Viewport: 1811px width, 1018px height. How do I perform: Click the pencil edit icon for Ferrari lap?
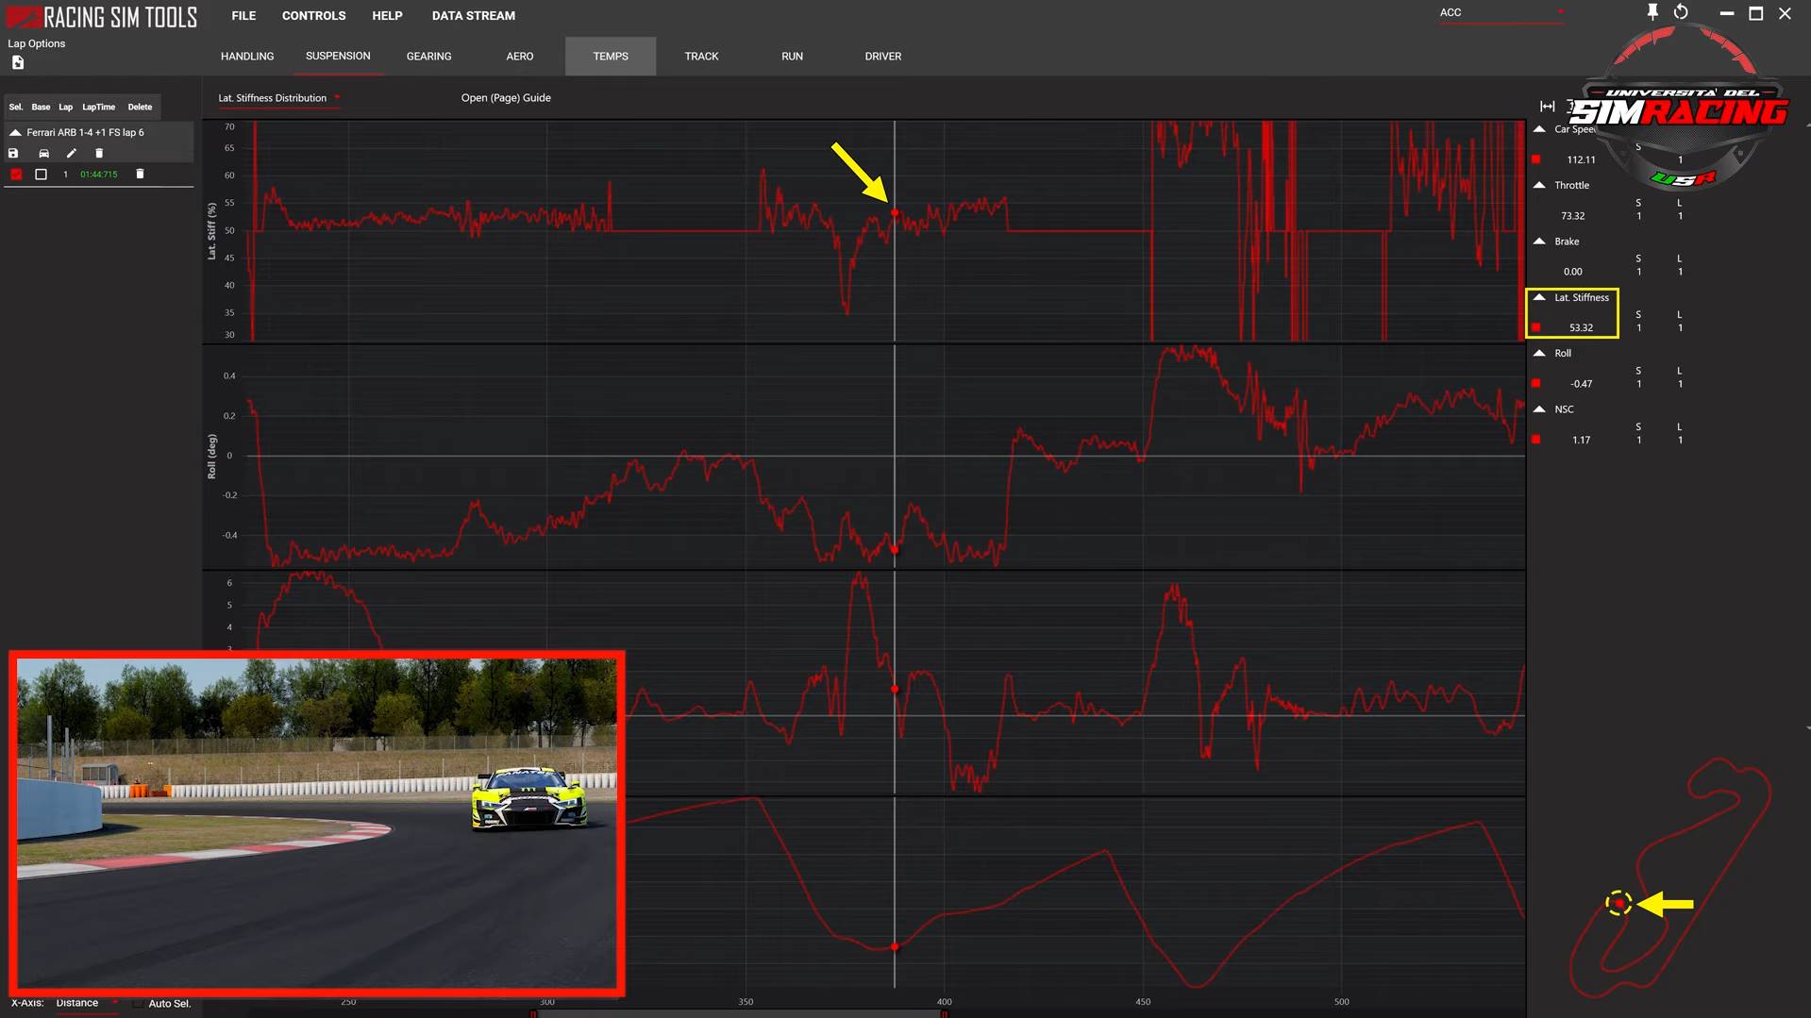click(x=71, y=153)
